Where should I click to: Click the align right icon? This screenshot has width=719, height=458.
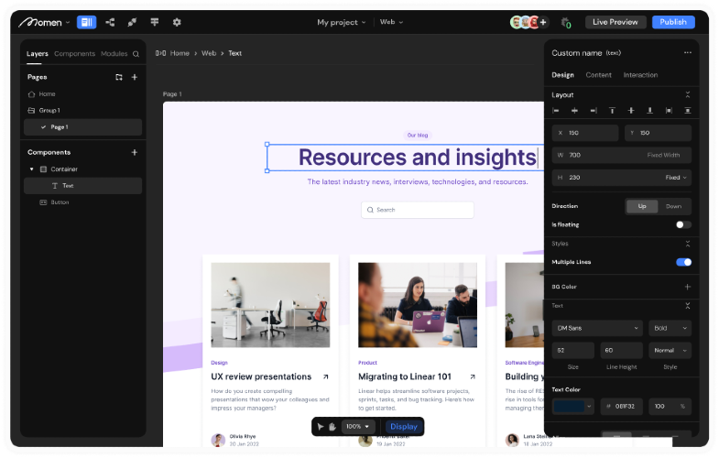(594, 111)
